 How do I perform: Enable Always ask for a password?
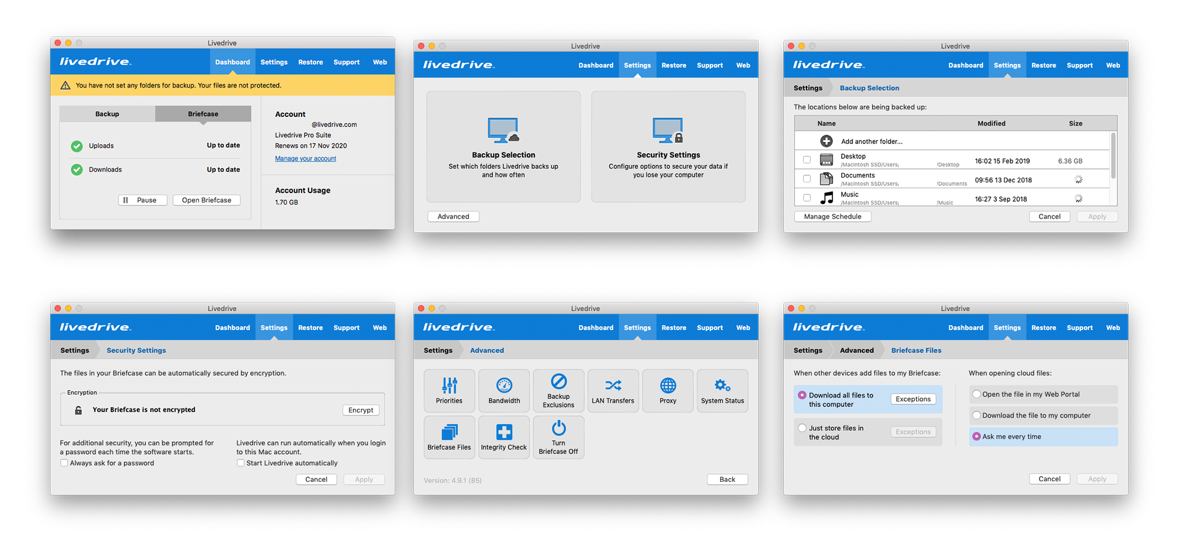(x=64, y=463)
